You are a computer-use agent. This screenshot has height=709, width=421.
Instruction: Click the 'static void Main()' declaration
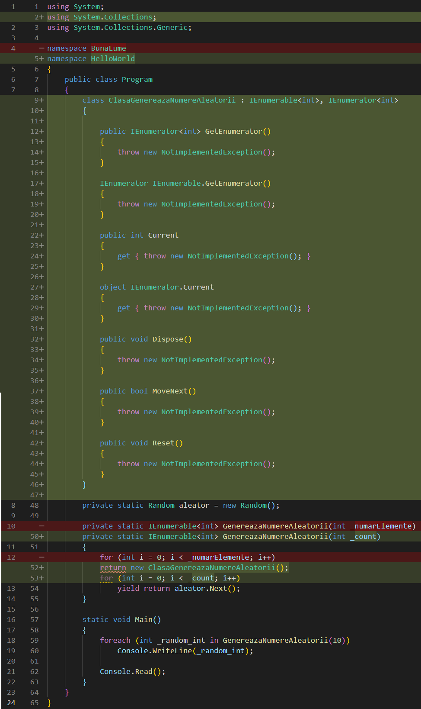(121, 619)
